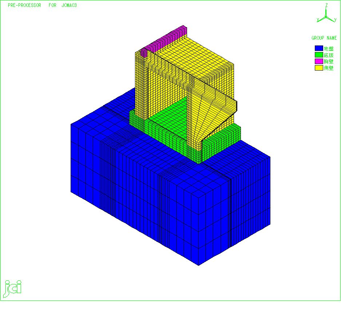Viewport: 341px width, 327px height.
Task: Click the GROUP NAME legend heading
Action: tap(324, 38)
